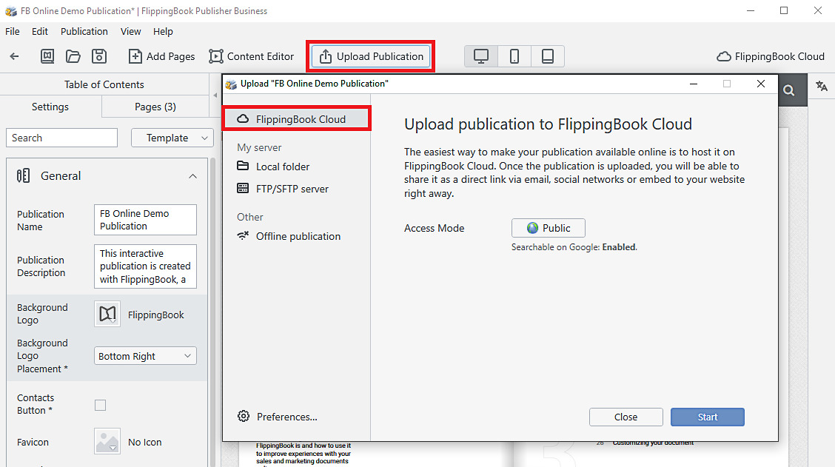Minimize the Upload dialog window
835x467 pixels.
tap(694, 84)
